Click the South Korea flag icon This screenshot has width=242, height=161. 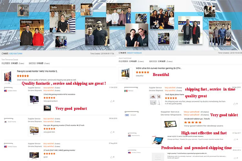(5, 122)
